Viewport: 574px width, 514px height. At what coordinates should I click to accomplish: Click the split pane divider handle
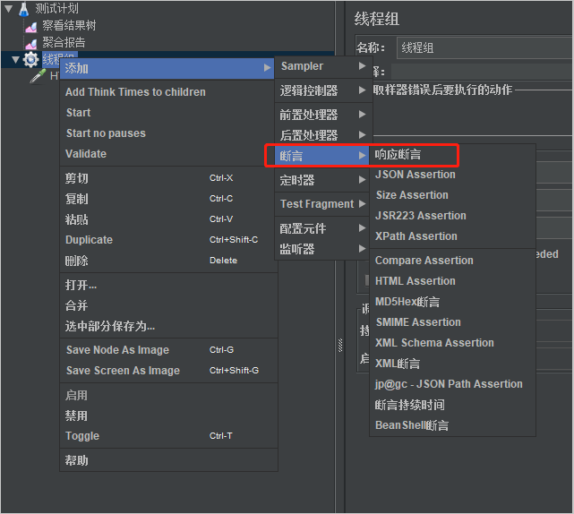click(340, 346)
